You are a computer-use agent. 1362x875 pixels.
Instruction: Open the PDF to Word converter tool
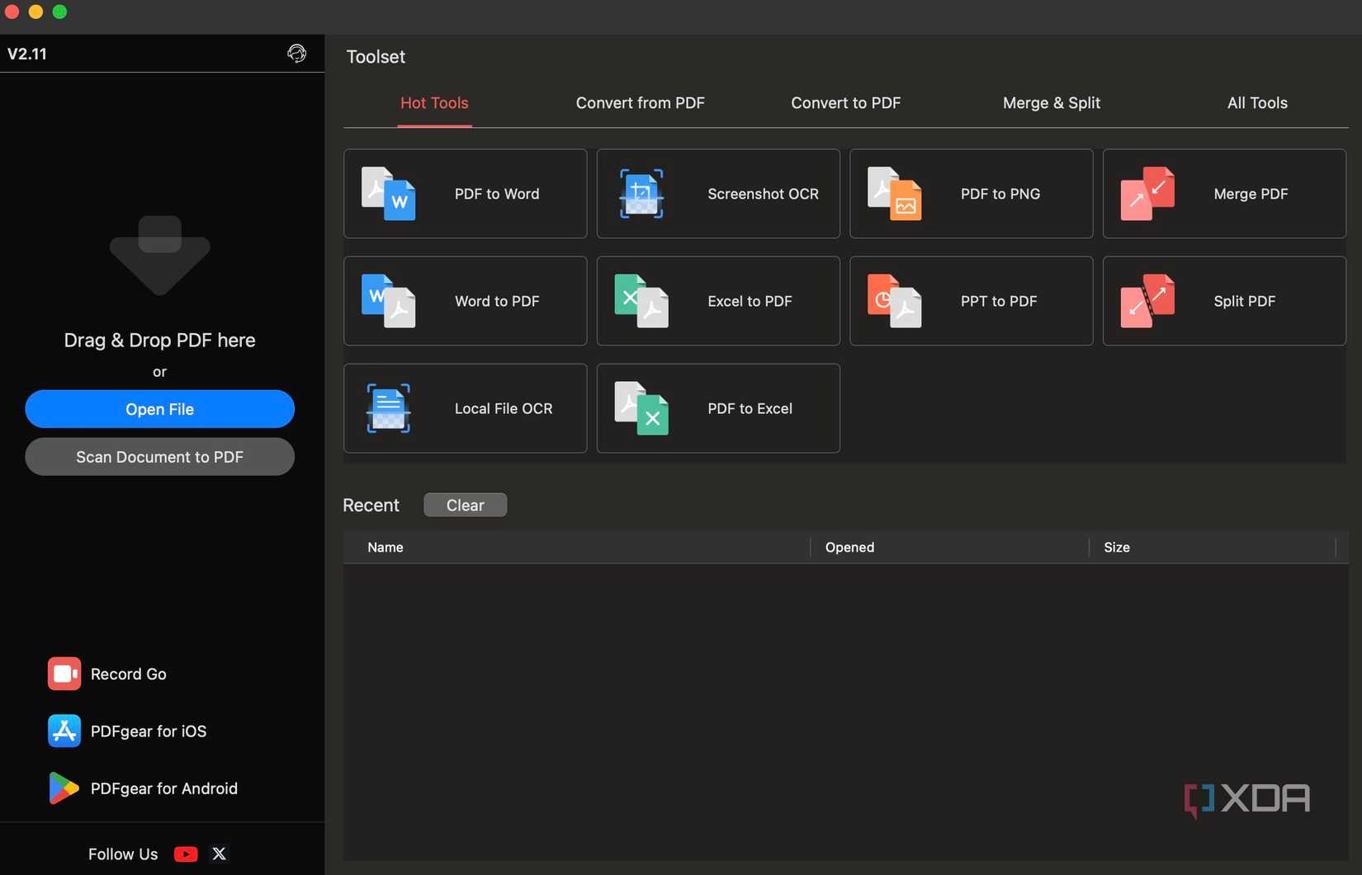(x=465, y=194)
